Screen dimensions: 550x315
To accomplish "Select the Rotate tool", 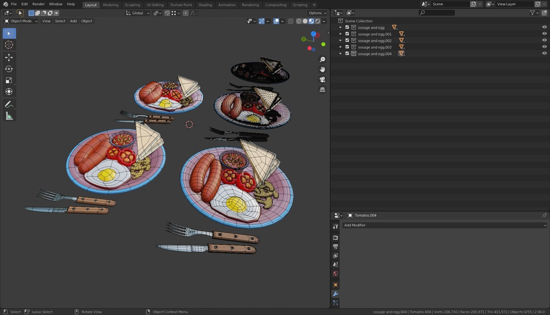I will (9, 69).
